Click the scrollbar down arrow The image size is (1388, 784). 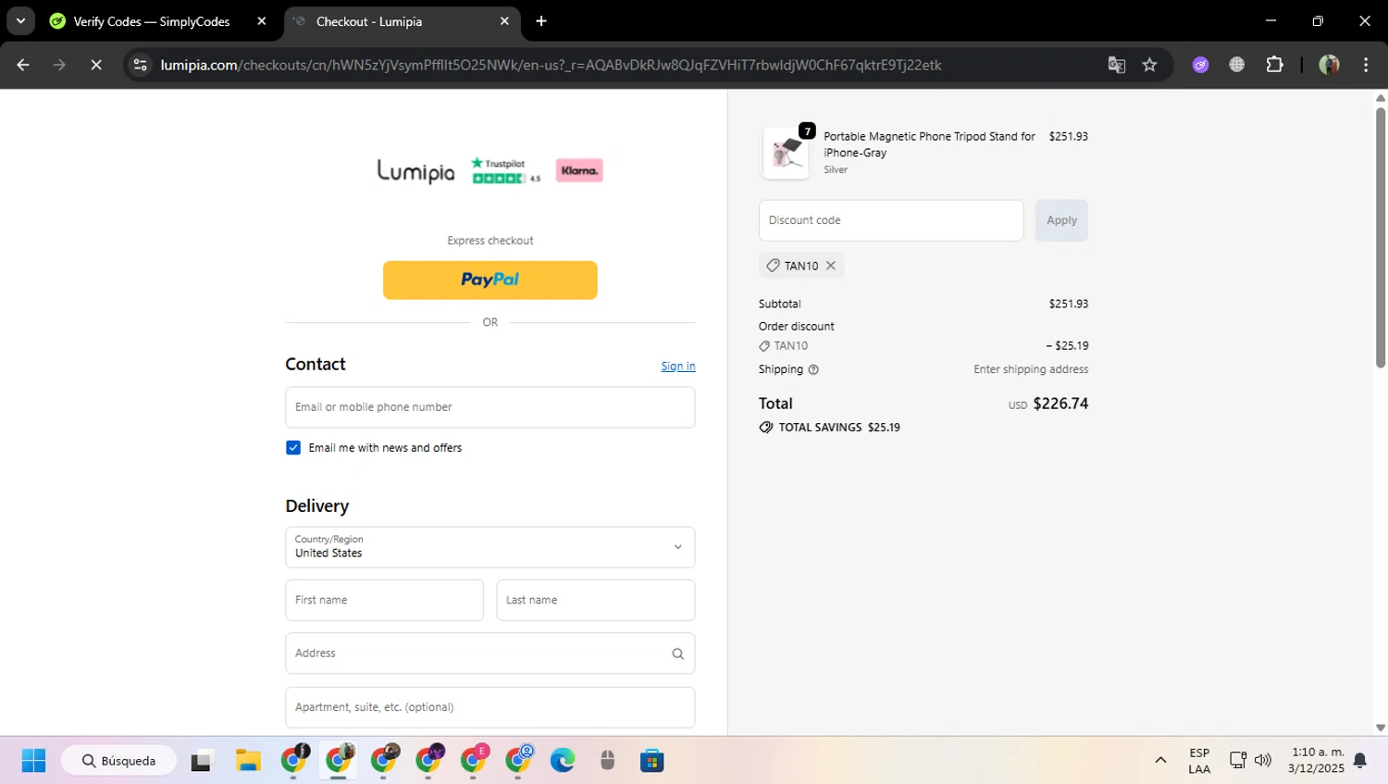tap(1381, 728)
